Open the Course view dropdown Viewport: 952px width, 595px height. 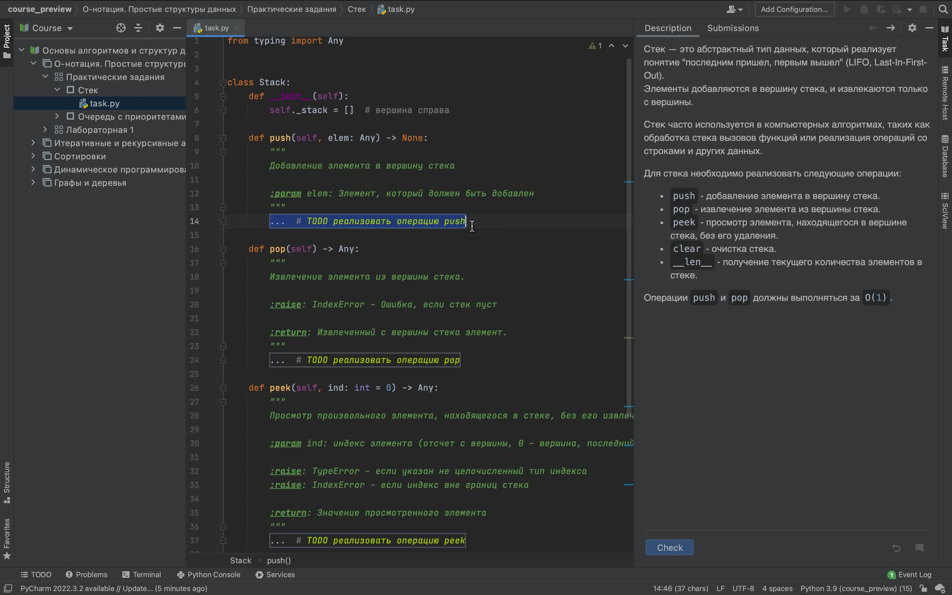(x=47, y=28)
